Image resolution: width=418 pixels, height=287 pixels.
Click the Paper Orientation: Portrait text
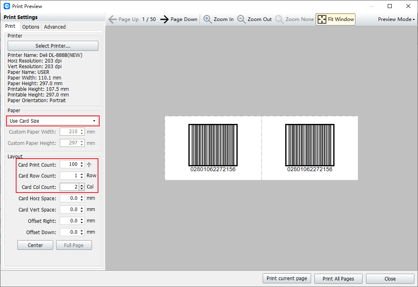[37, 101]
